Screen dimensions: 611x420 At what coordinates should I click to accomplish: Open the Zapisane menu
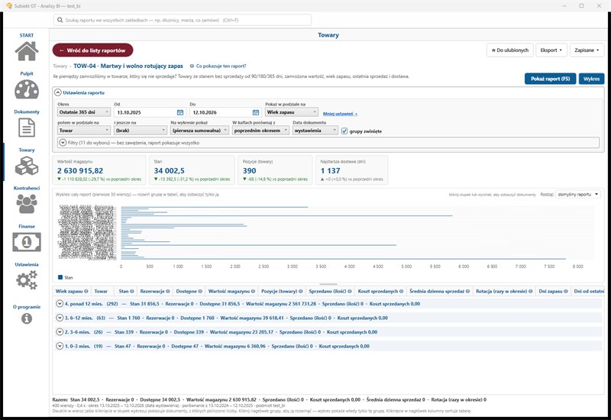coord(587,50)
